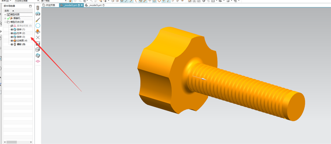This screenshot has width=331, height=144.
Task: Select the thread tool icon at top of vertical toolbar
Action: coord(38,8)
